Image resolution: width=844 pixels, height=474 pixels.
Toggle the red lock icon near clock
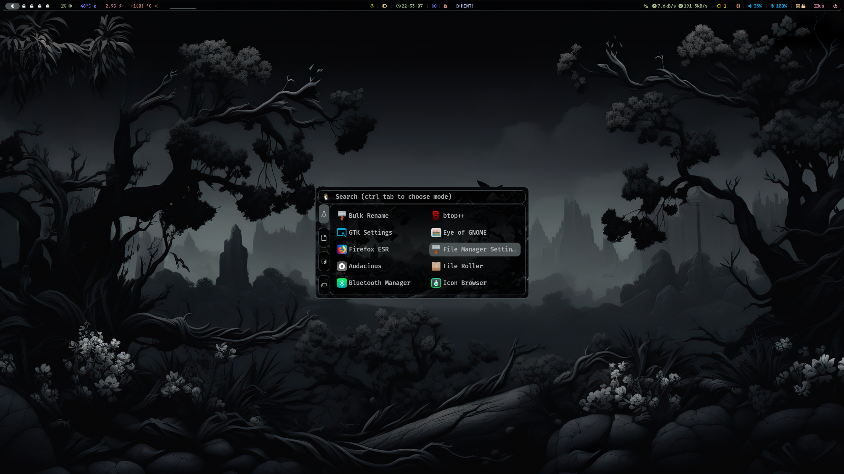pos(445,6)
